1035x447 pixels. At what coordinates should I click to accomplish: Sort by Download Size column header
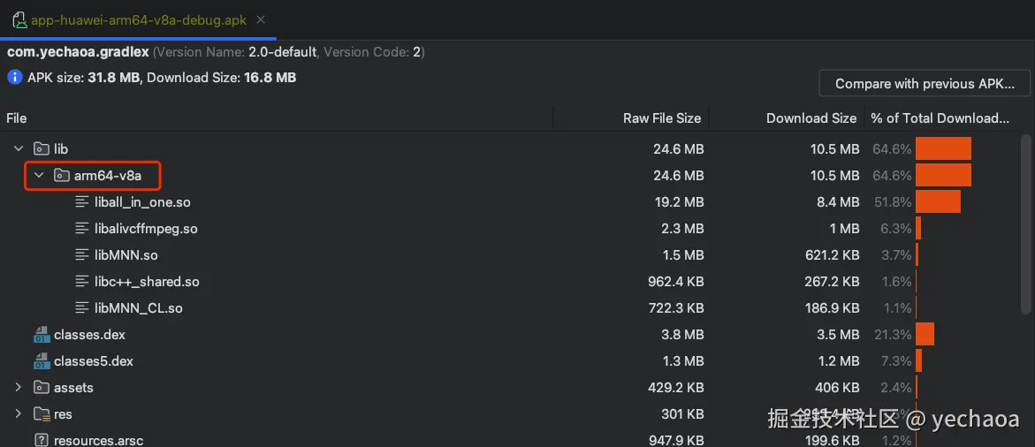pyautogui.click(x=810, y=118)
